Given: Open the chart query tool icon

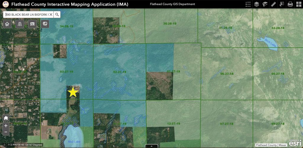Looking at the screenshot, I should 45,24.
